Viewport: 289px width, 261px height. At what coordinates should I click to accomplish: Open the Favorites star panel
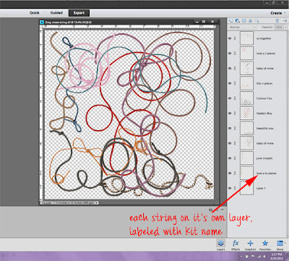265,245
